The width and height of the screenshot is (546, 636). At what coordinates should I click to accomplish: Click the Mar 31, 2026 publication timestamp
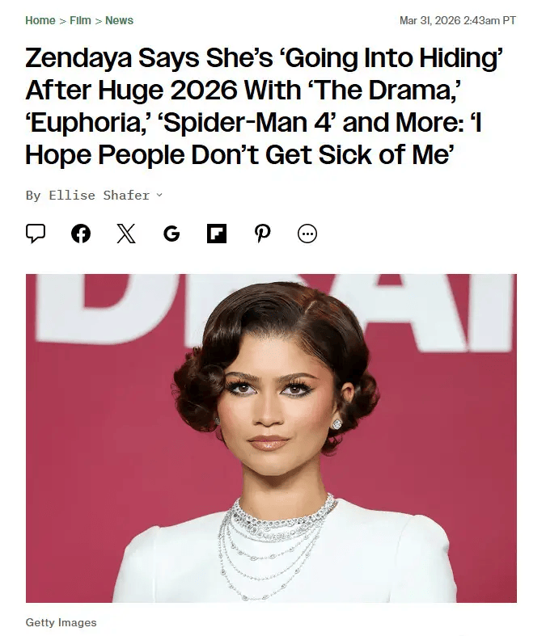[433, 20]
